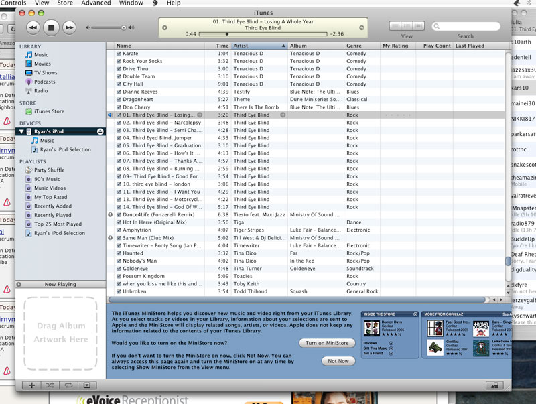Click Turn on MiniStore button
536x404 pixels.
click(x=327, y=343)
